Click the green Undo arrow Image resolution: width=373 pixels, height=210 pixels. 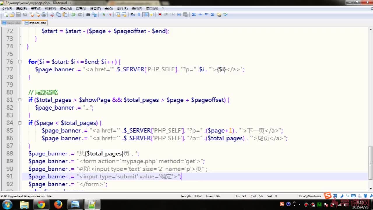73,15
